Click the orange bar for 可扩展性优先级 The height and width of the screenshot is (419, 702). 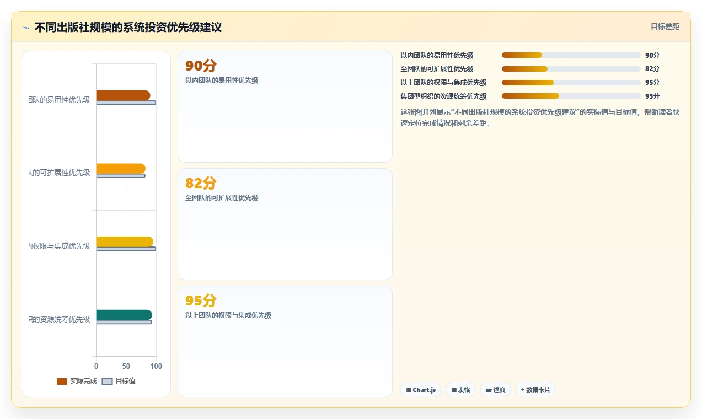click(121, 169)
